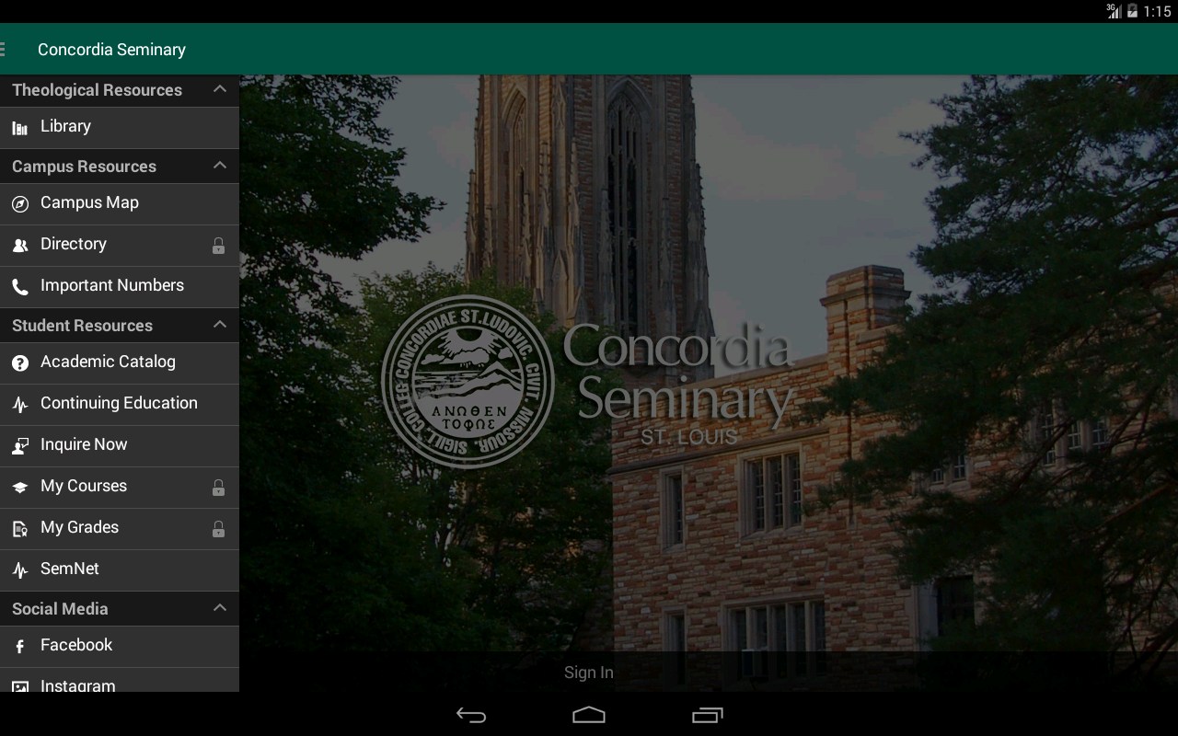Tap the Important Numbers phone icon
Image resolution: width=1178 pixels, height=736 pixels.
tap(20, 287)
